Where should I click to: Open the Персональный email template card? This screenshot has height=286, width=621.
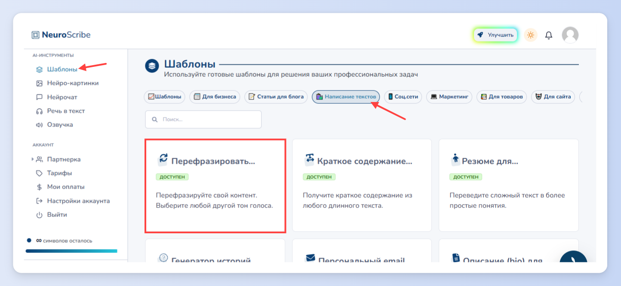(362, 251)
